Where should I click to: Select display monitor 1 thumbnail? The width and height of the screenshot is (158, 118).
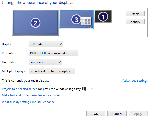103,17
